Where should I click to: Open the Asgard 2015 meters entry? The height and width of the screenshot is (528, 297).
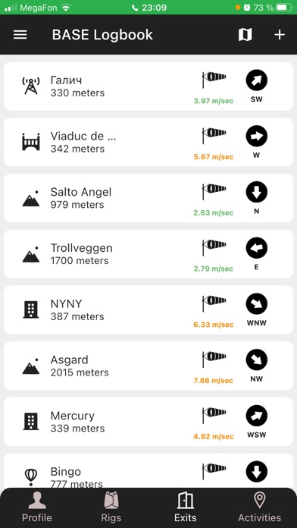tap(148, 366)
